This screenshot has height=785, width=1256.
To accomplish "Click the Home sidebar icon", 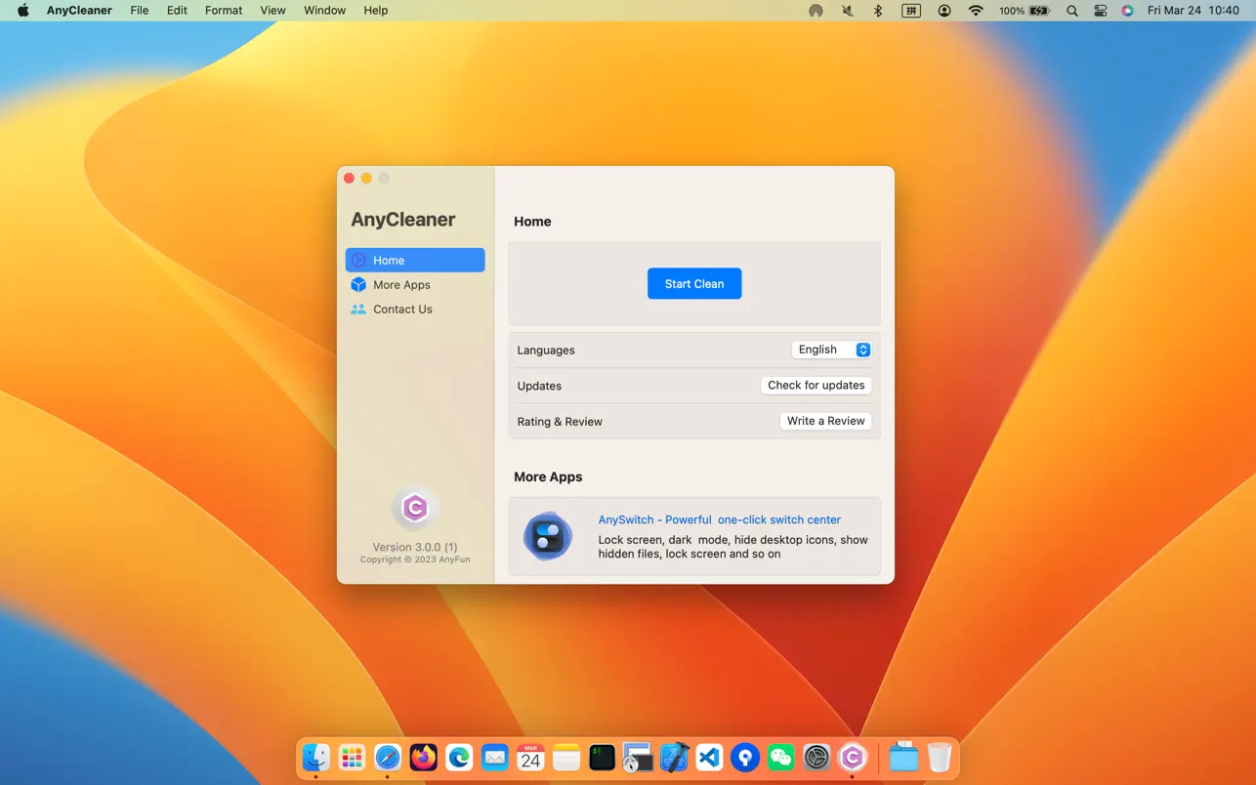I will pyautogui.click(x=359, y=260).
